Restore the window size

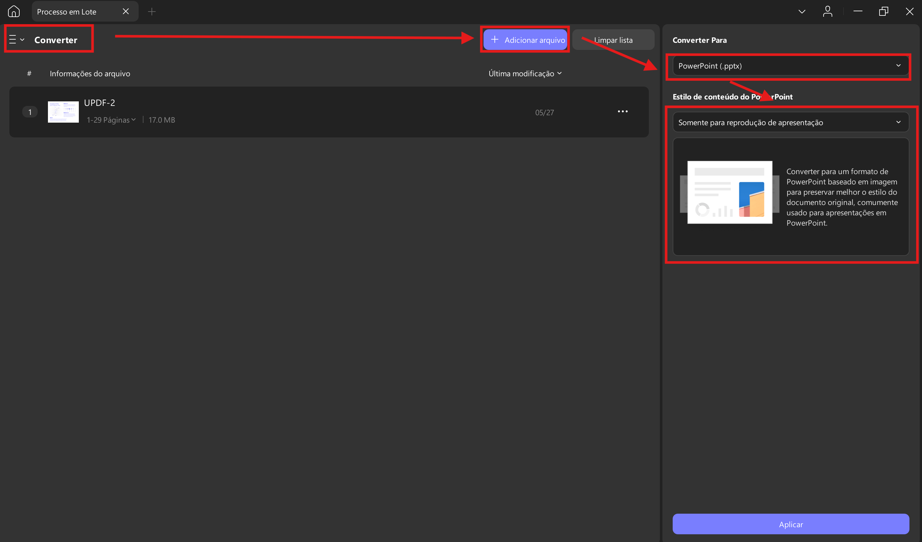[883, 11]
